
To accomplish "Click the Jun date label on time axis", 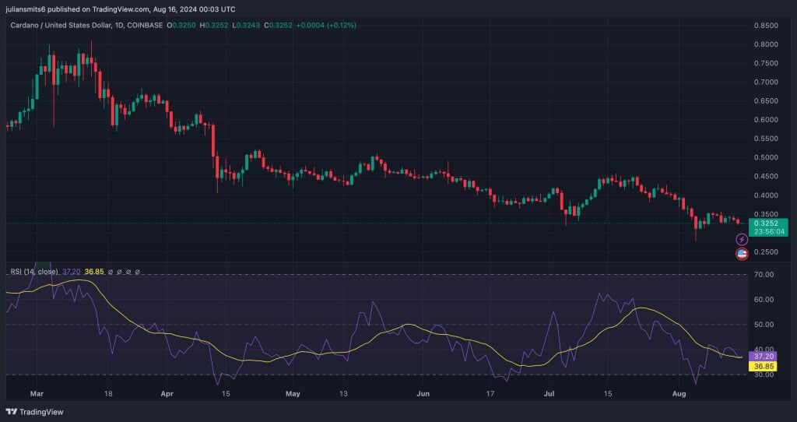I will coord(423,393).
